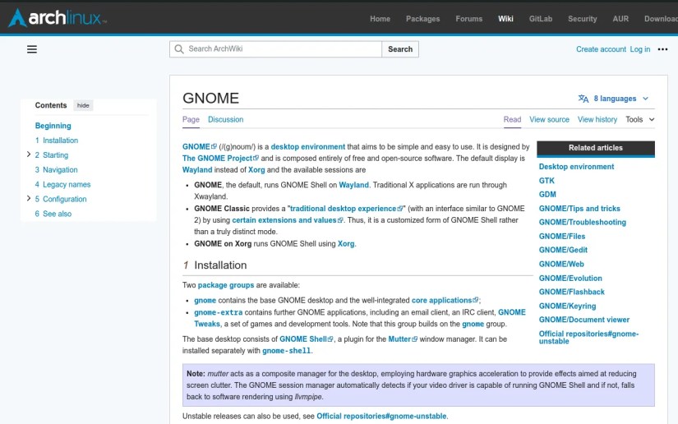Click the Arch Linux logo
This screenshot has width=678, height=424.
(58, 18)
